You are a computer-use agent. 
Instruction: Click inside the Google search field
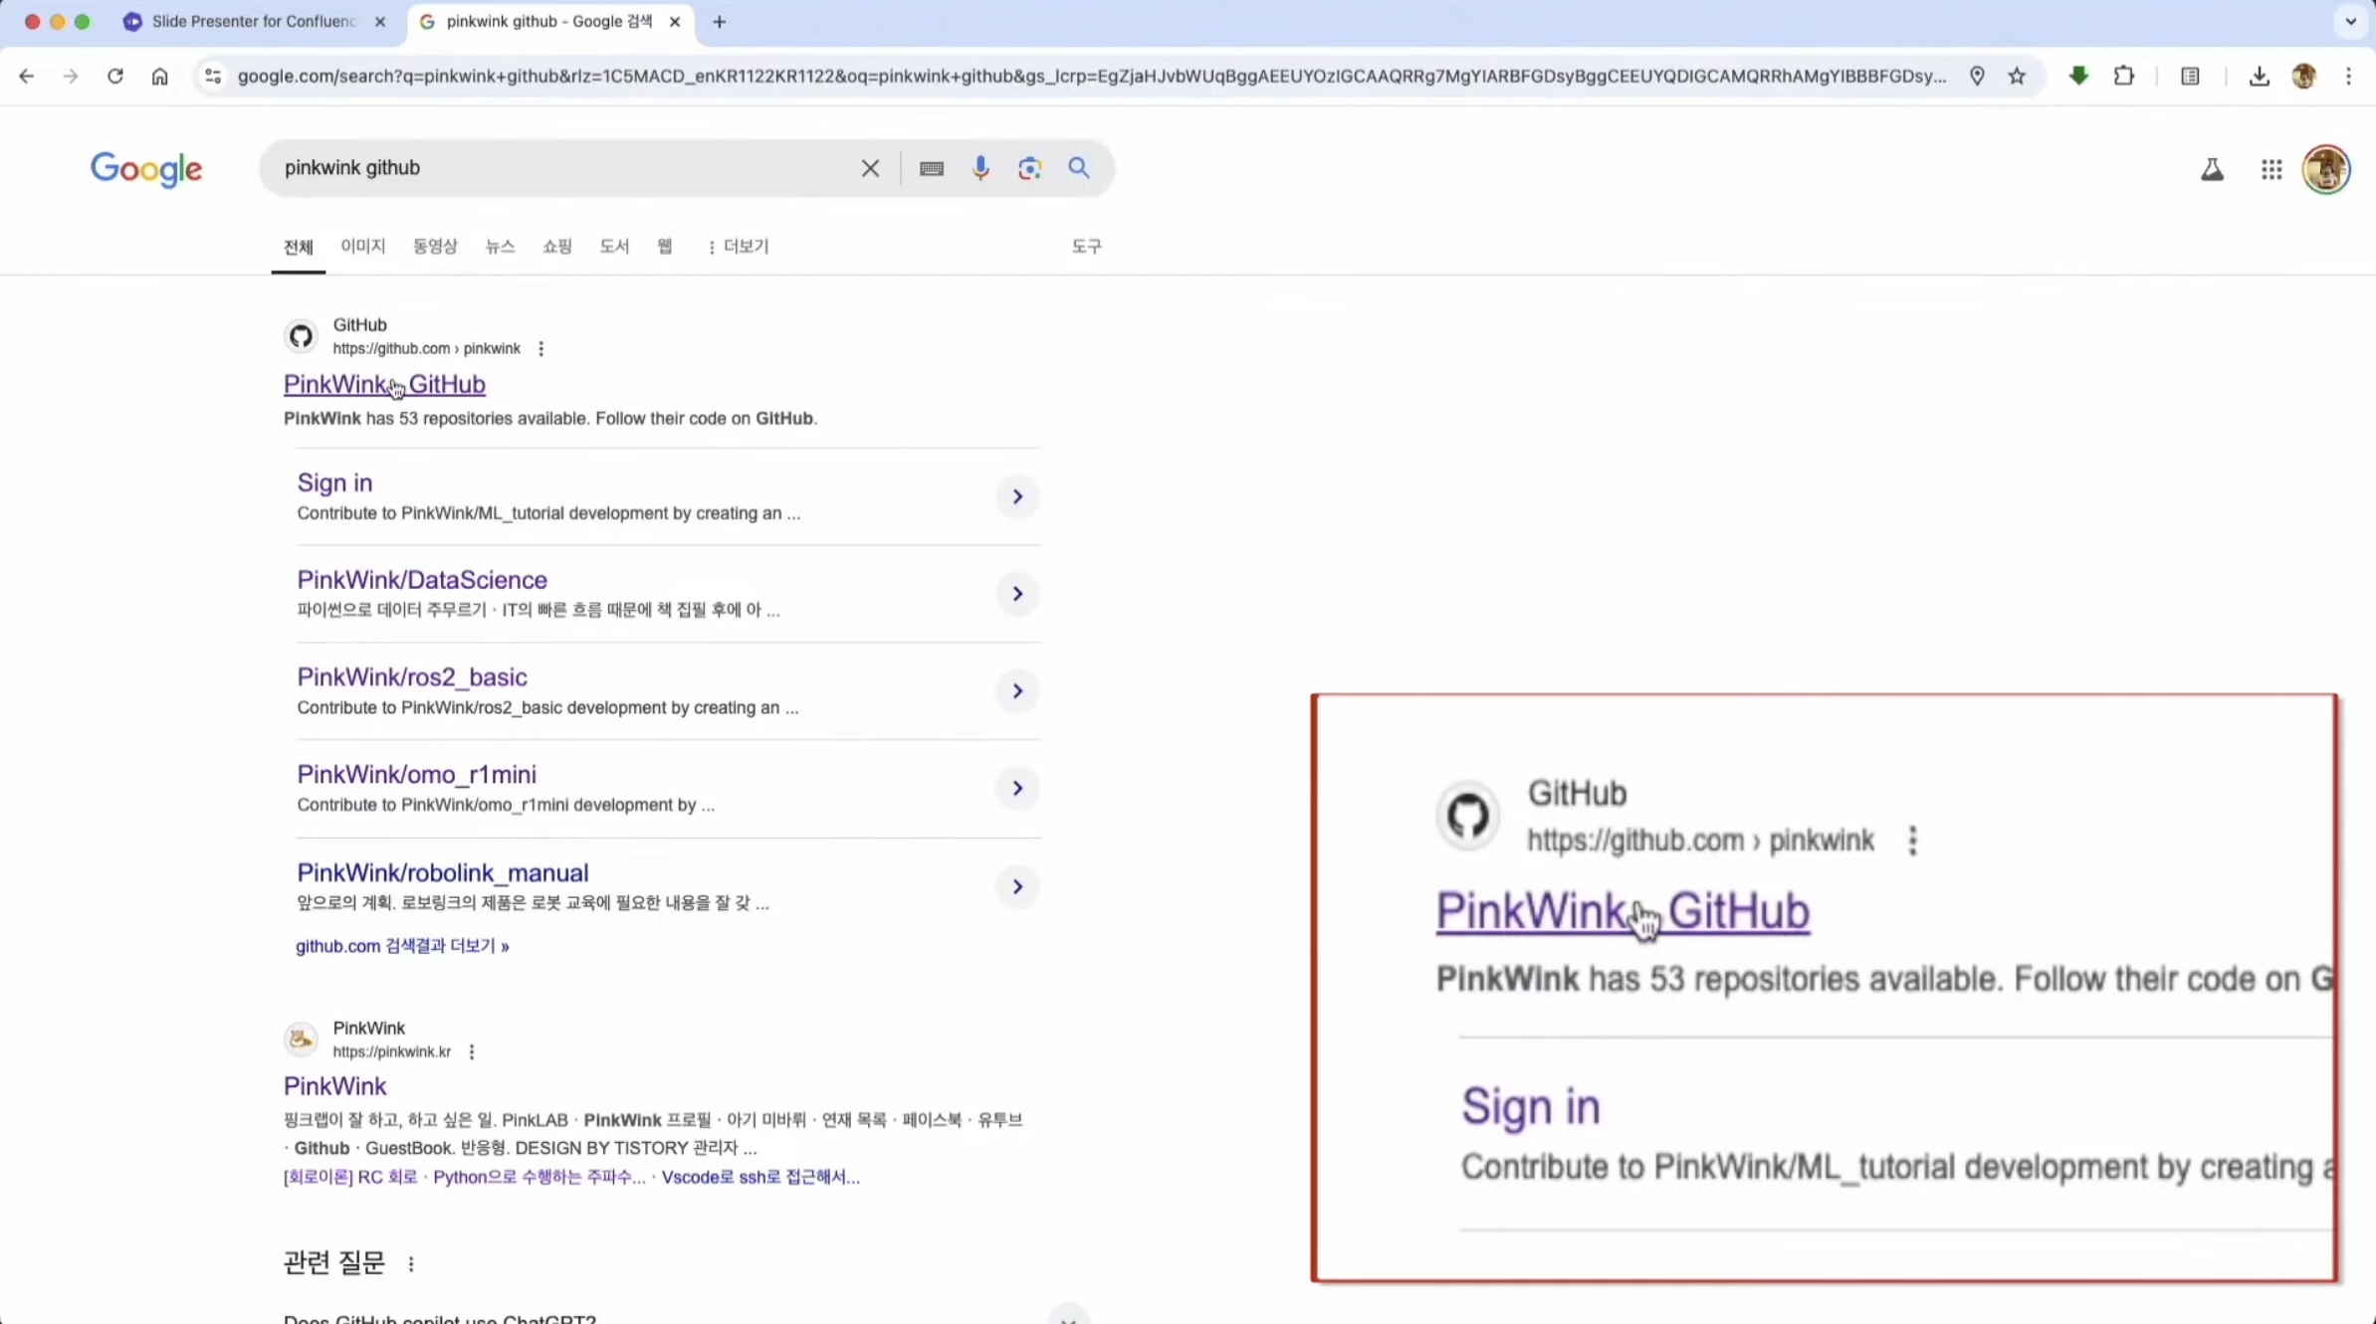[557, 168]
